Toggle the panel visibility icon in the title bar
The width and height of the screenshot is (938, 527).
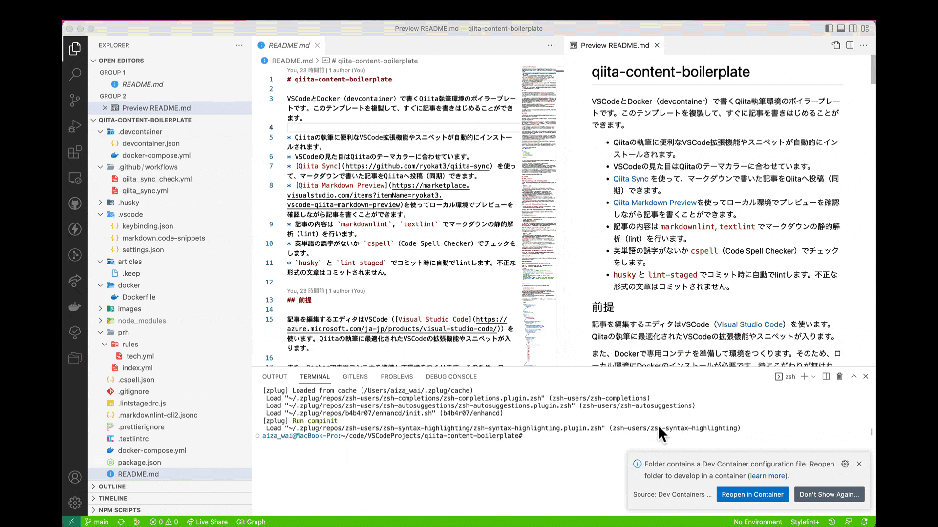pyautogui.click(x=841, y=28)
